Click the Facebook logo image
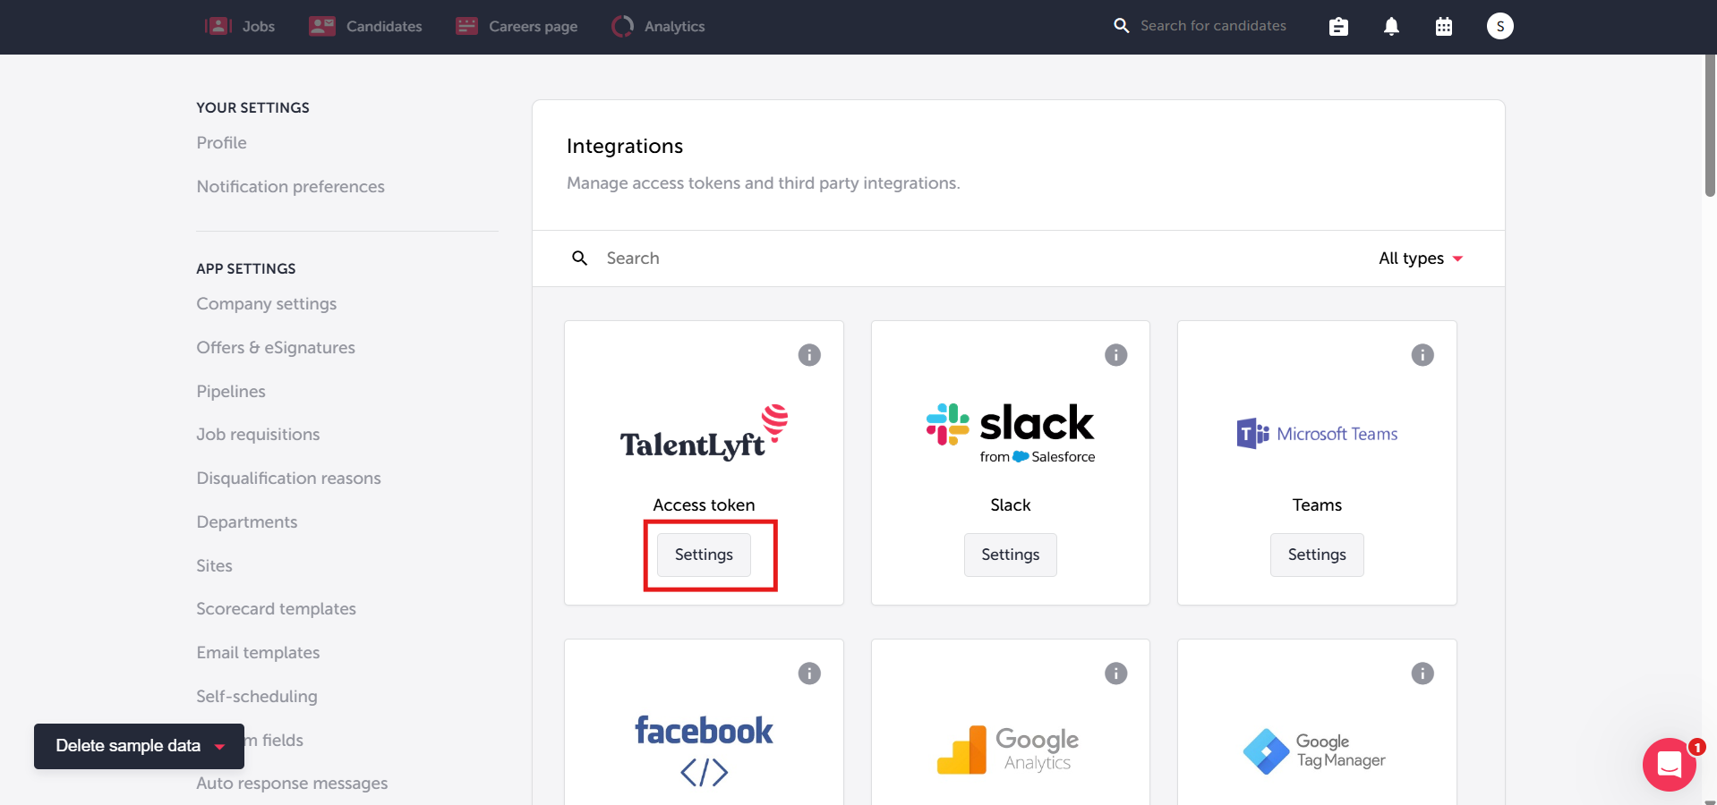This screenshot has height=805, width=1717. (704, 750)
